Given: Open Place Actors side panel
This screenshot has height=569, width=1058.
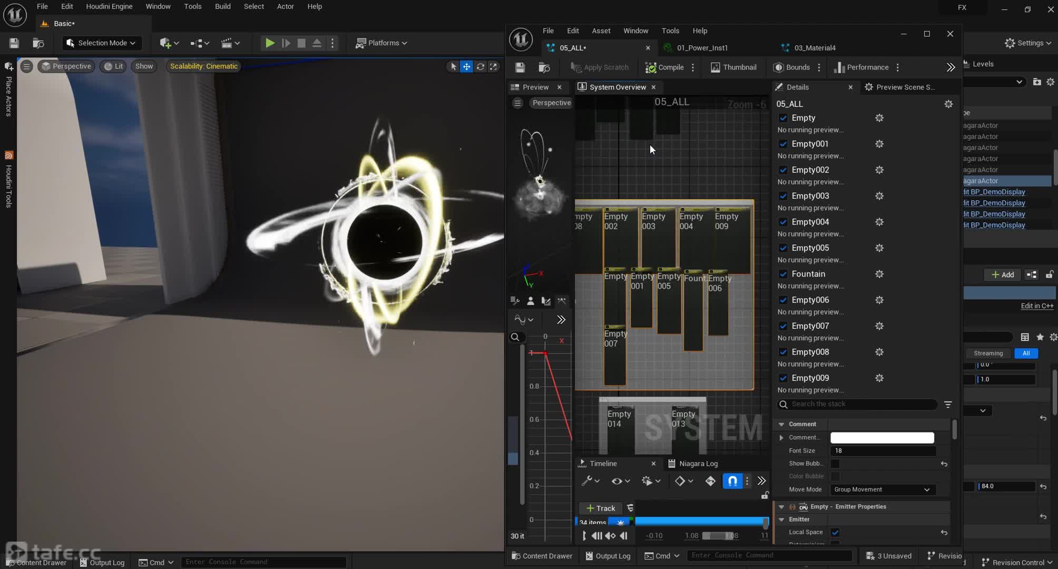Looking at the screenshot, I should (8, 90).
